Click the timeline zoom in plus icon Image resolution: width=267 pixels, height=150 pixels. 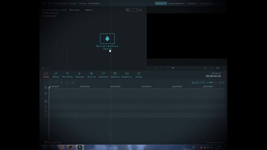click(203, 82)
